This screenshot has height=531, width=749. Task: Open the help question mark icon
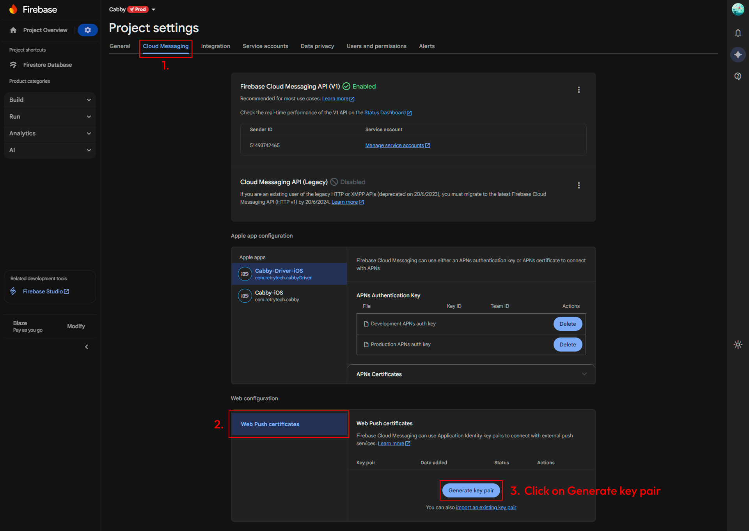[738, 76]
